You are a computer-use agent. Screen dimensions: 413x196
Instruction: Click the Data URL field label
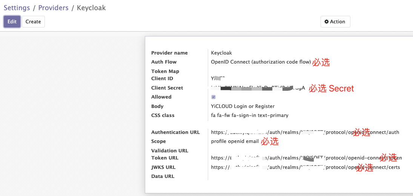[163, 176]
